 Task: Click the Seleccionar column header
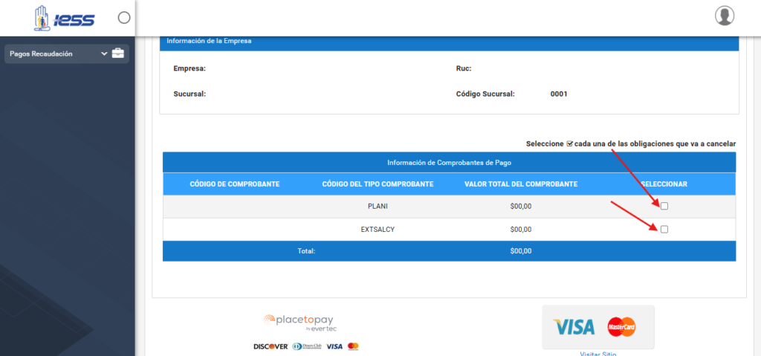click(x=664, y=184)
